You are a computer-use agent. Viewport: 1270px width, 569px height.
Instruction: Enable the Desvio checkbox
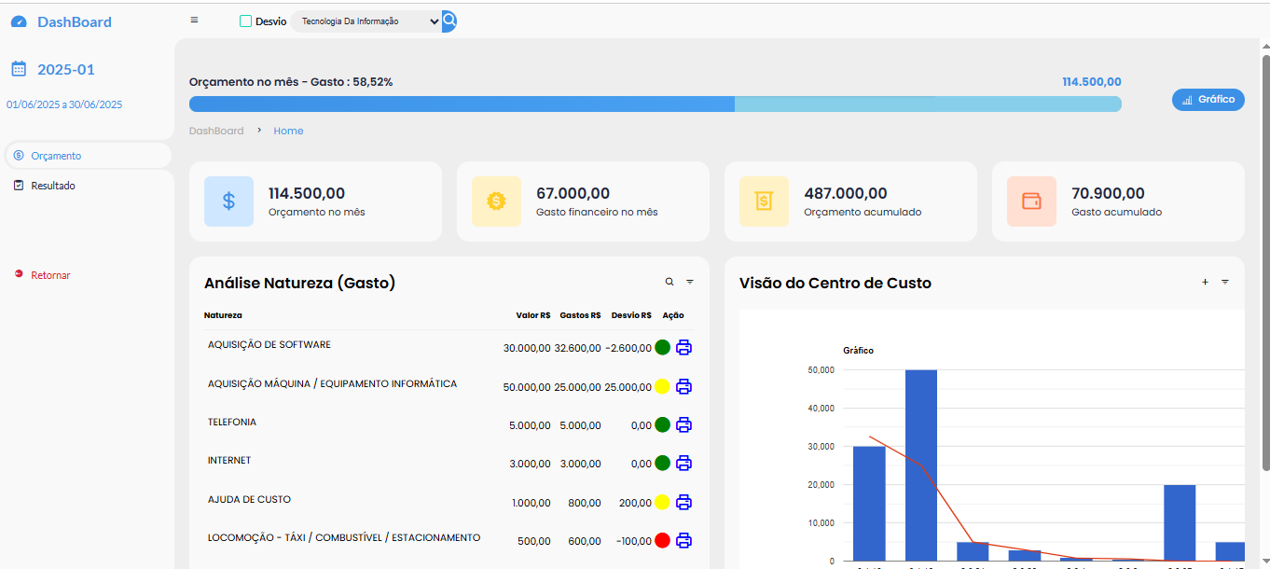tap(246, 21)
